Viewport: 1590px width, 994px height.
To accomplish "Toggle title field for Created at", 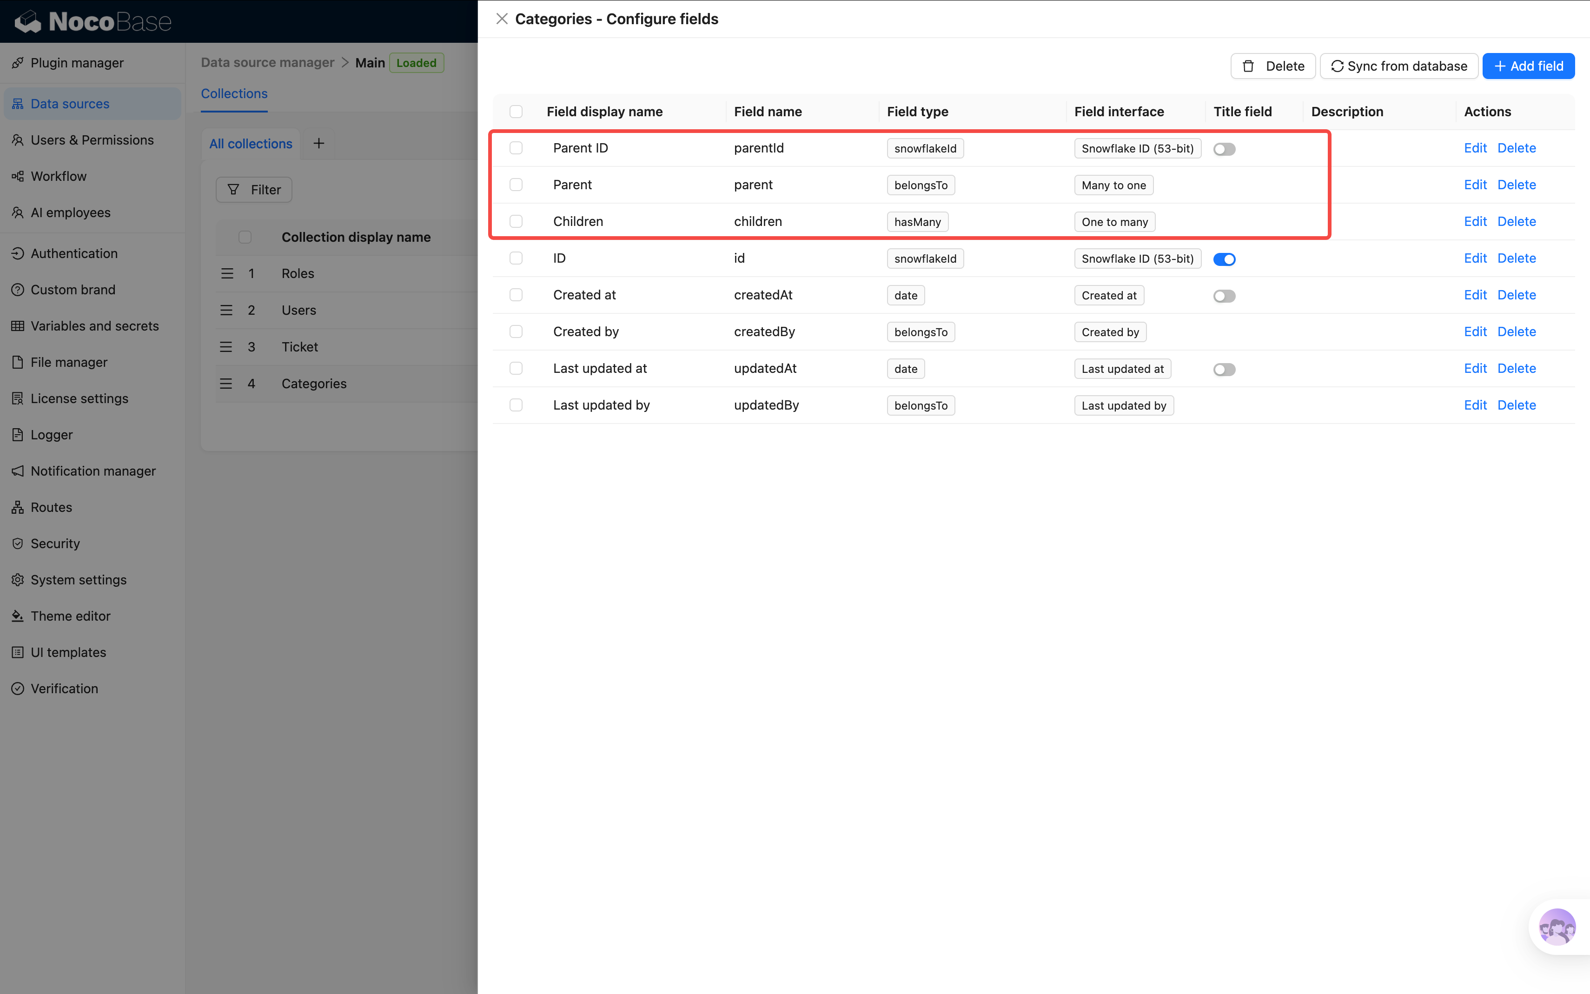I will 1224,296.
